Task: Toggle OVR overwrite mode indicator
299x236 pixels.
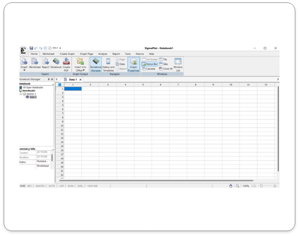Action: pos(22,186)
